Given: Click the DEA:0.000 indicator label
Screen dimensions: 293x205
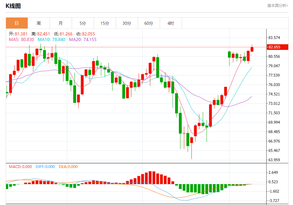Looking at the screenshot, I should pyautogui.click(x=68, y=167).
